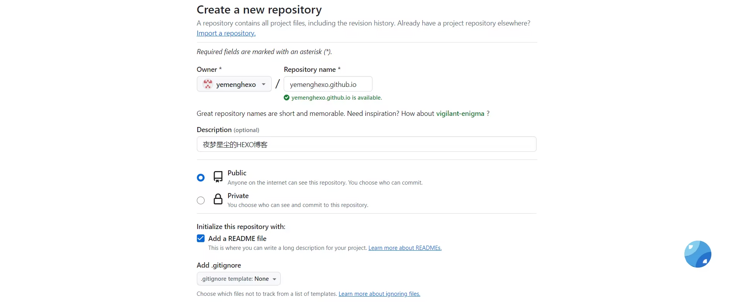Expand the Owner dropdown arrow

click(264, 84)
